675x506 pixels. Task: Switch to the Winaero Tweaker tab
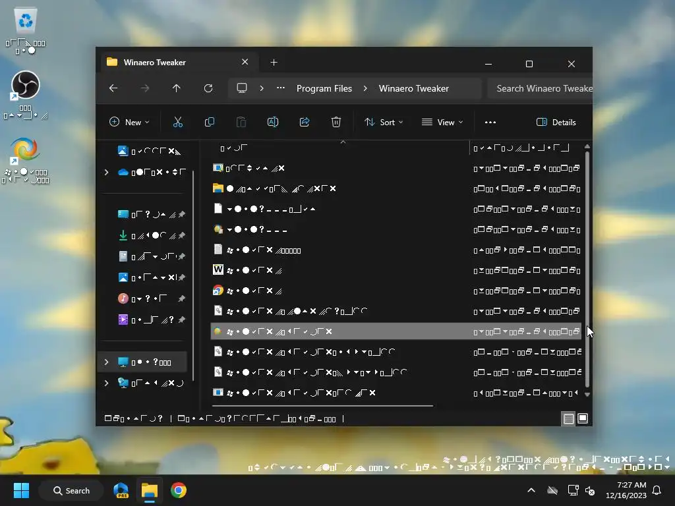(x=180, y=63)
